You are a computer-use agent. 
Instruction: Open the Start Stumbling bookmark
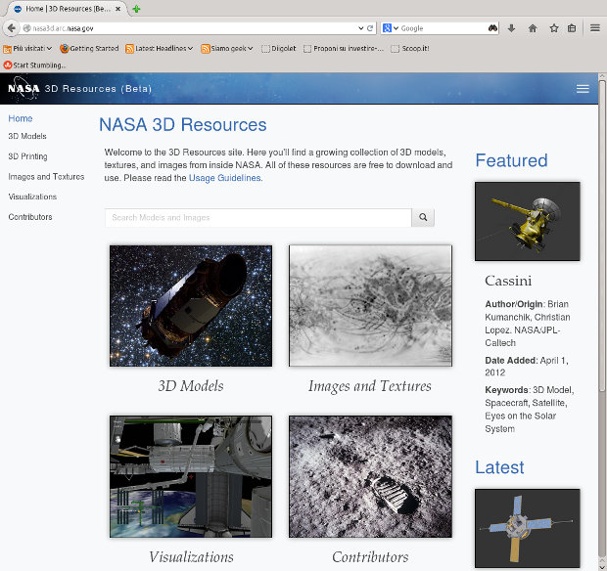[x=34, y=65]
